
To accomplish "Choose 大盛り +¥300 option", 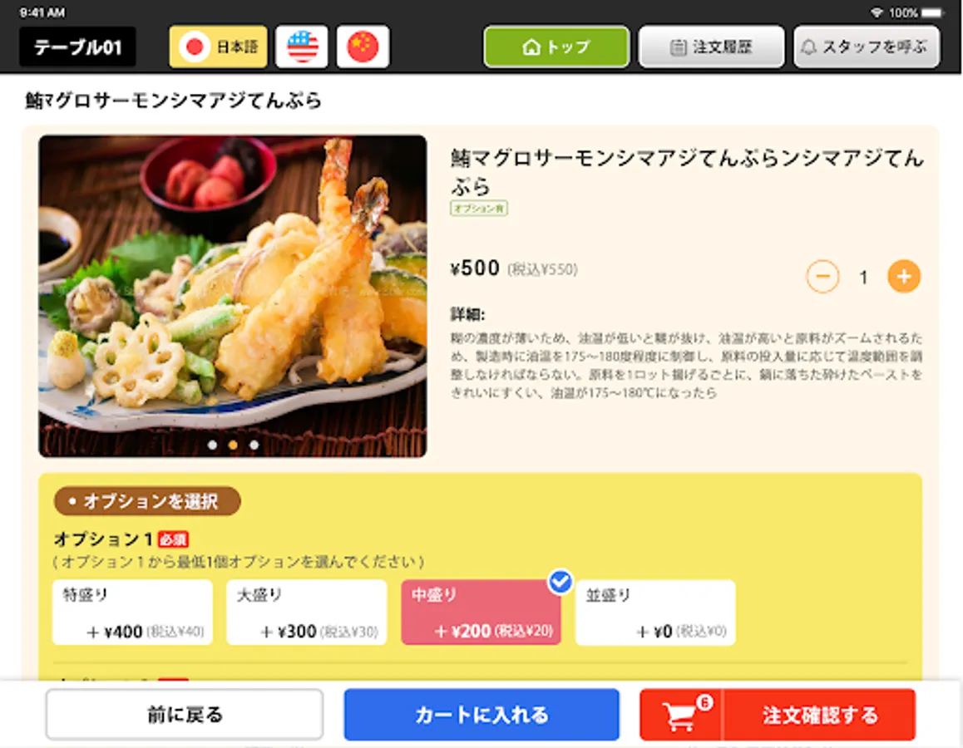I will (x=307, y=613).
